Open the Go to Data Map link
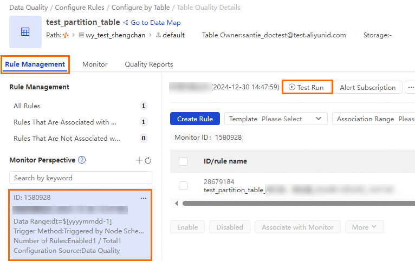Viewport: 415px width, 261px height. click(155, 23)
